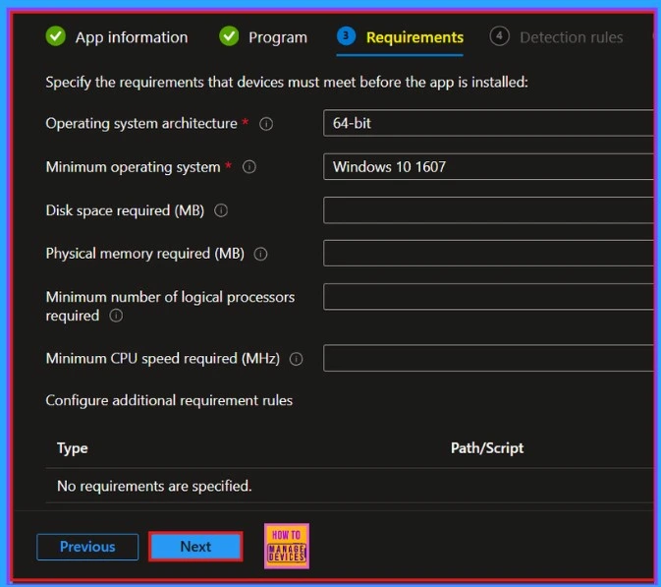The image size is (661, 587).
Task: Click the Path/Script column header
Action: pos(487,448)
